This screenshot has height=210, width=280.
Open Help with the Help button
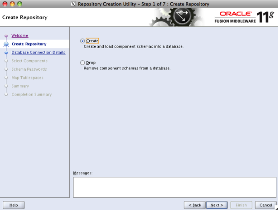(x=14, y=205)
